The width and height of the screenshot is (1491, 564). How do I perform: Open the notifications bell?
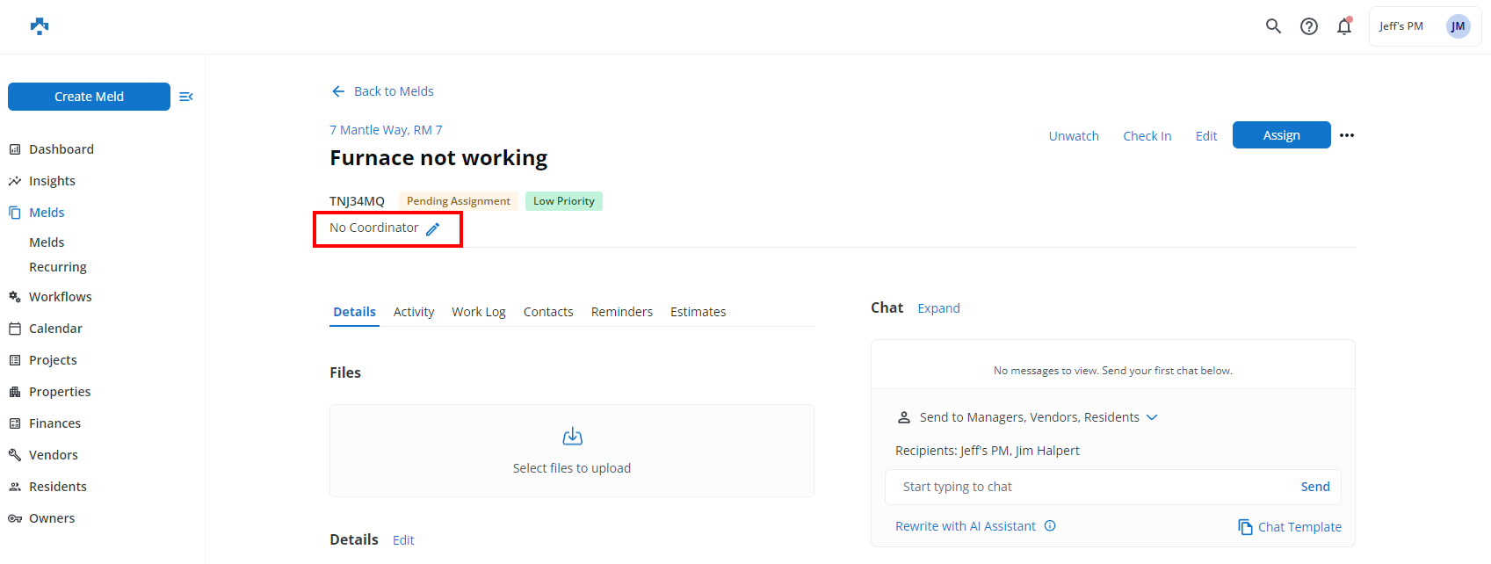click(x=1344, y=26)
